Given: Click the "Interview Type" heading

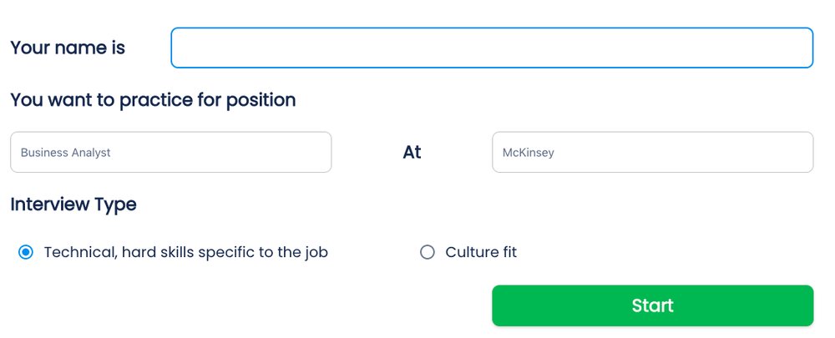Looking at the screenshot, I should click(73, 204).
